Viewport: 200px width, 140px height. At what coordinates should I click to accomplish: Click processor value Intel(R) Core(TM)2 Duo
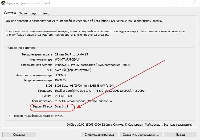[100, 91]
